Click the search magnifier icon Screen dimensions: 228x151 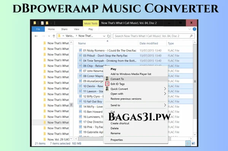[191, 36]
